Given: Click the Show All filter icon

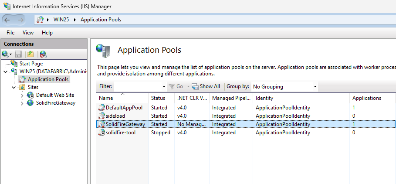Looking at the screenshot, I should [x=195, y=86].
